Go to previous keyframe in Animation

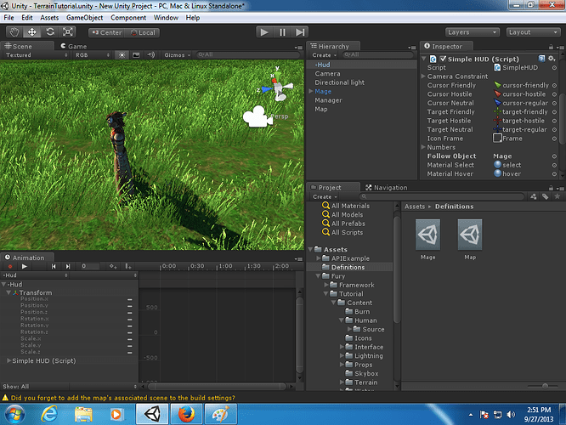(x=54, y=267)
